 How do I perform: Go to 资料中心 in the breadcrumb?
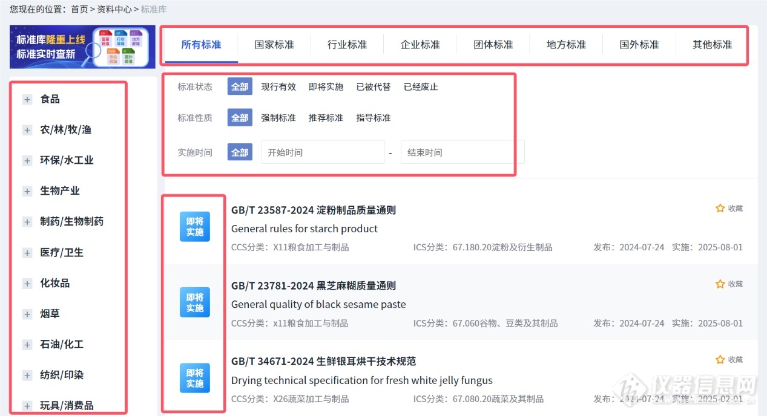pos(114,9)
